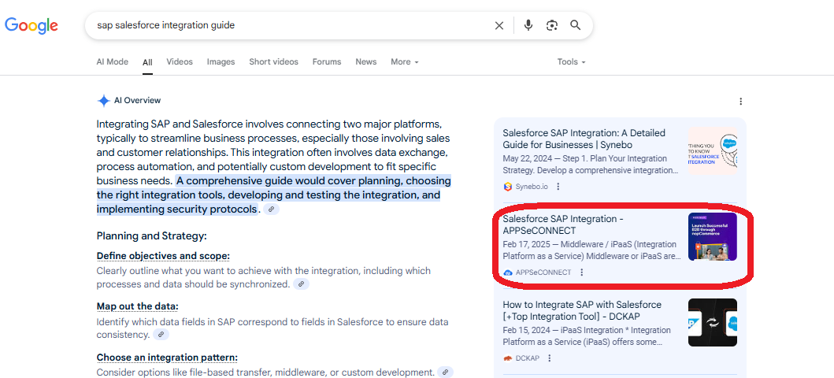The image size is (834, 378).
Task: Start voice search with the microphone icon
Action: 528,25
